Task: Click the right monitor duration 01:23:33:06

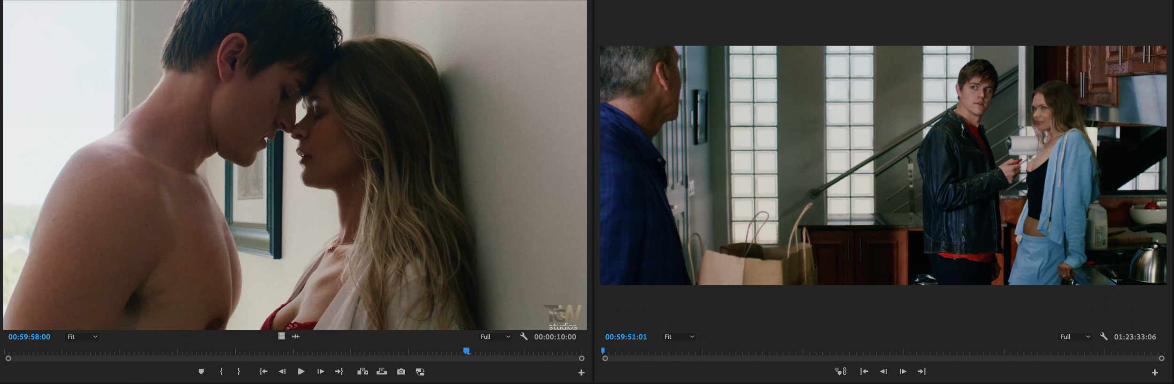Action: (1135, 337)
